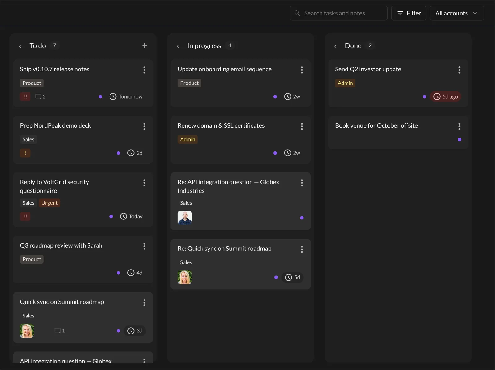The width and height of the screenshot is (495, 370).
Task: Click the high-priority badge on VoltGrid questionnaire card
Action: tap(25, 216)
